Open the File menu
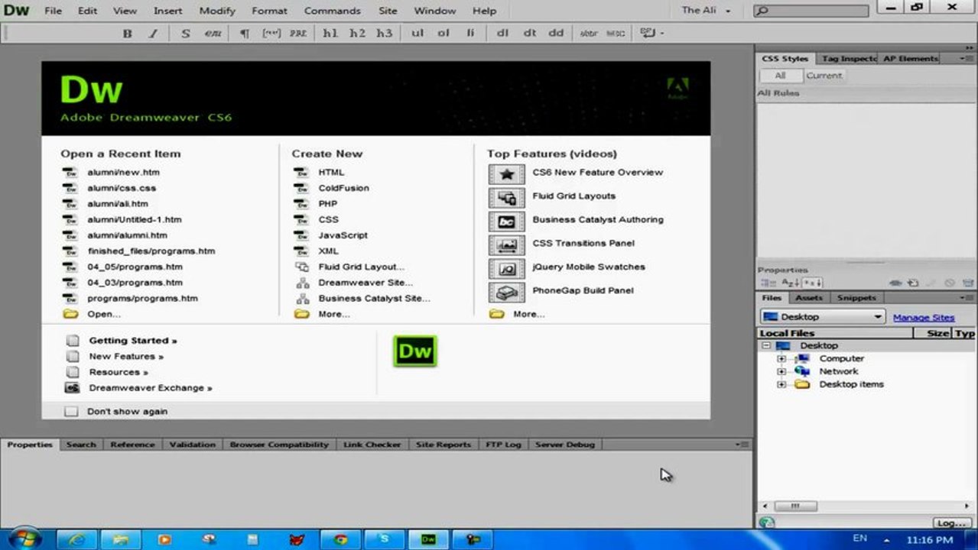 pyautogui.click(x=53, y=11)
